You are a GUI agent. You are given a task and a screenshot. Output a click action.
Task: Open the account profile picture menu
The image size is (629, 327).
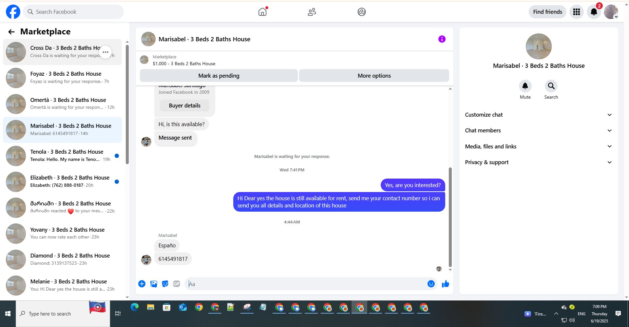(x=611, y=12)
